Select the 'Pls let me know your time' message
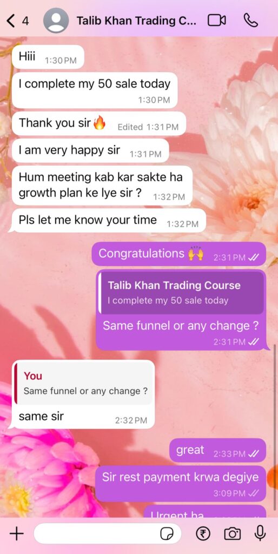 [109, 221]
